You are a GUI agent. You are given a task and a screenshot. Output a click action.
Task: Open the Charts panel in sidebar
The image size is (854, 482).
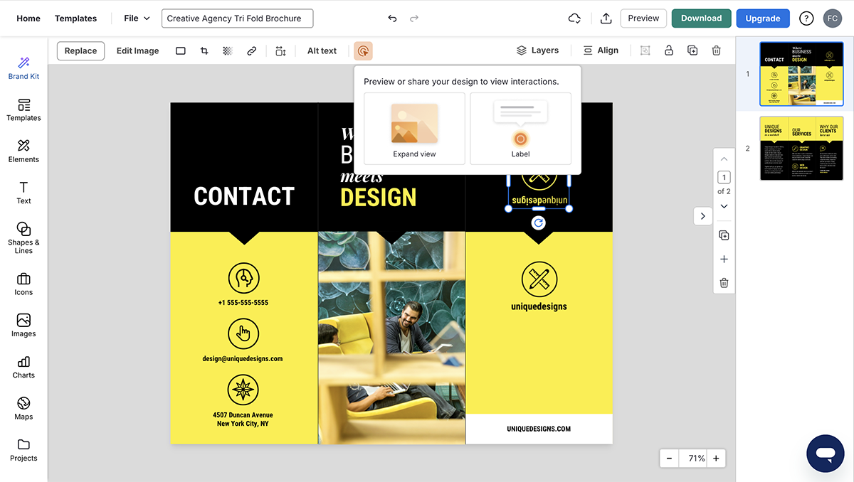pyautogui.click(x=23, y=367)
